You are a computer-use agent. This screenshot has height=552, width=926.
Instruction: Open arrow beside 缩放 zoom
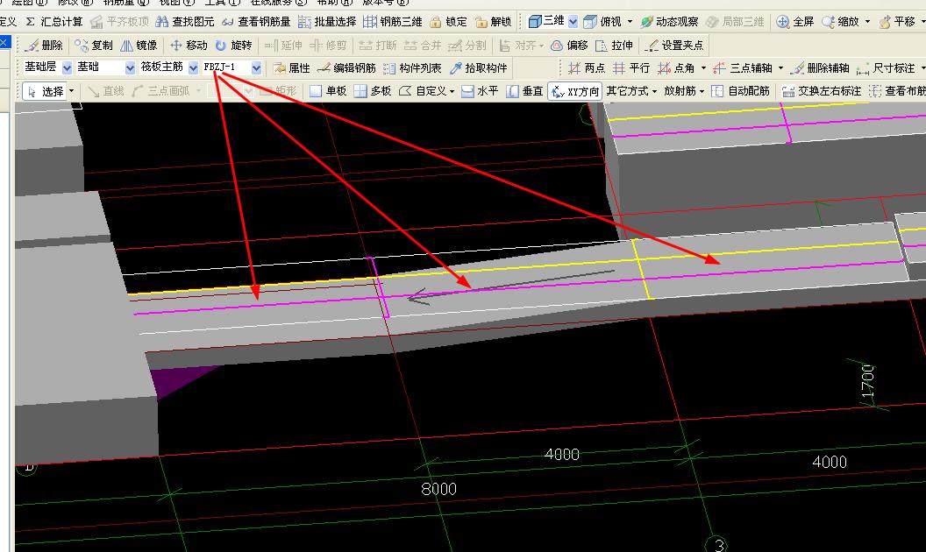coord(867,22)
